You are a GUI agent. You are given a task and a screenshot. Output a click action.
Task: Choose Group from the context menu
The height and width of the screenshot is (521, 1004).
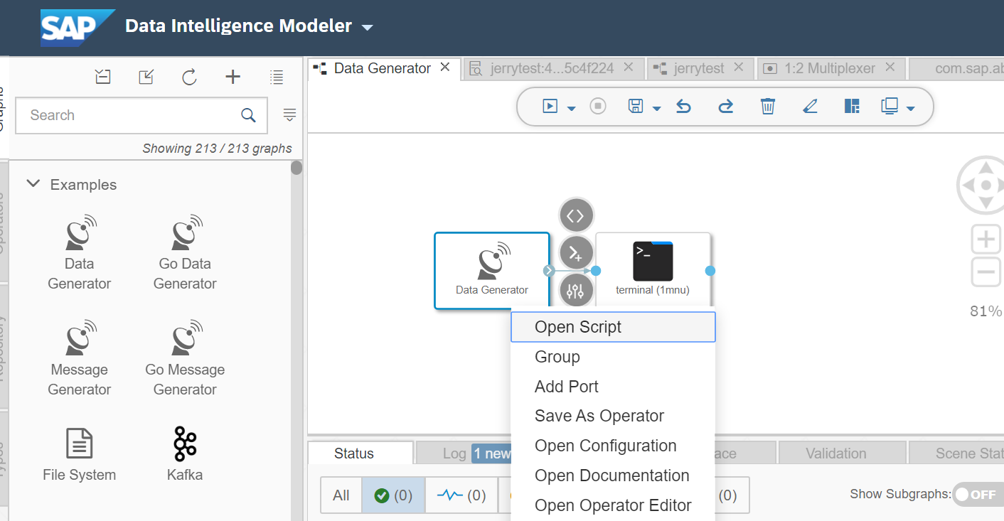point(613,357)
